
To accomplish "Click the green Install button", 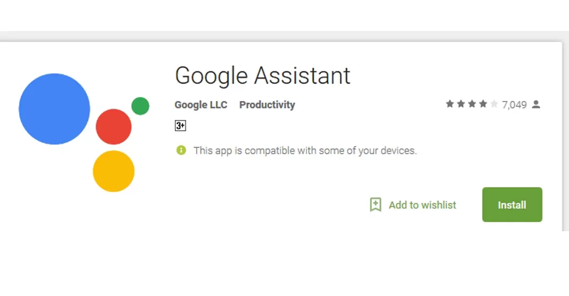I will pyautogui.click(x=512, y=205).
